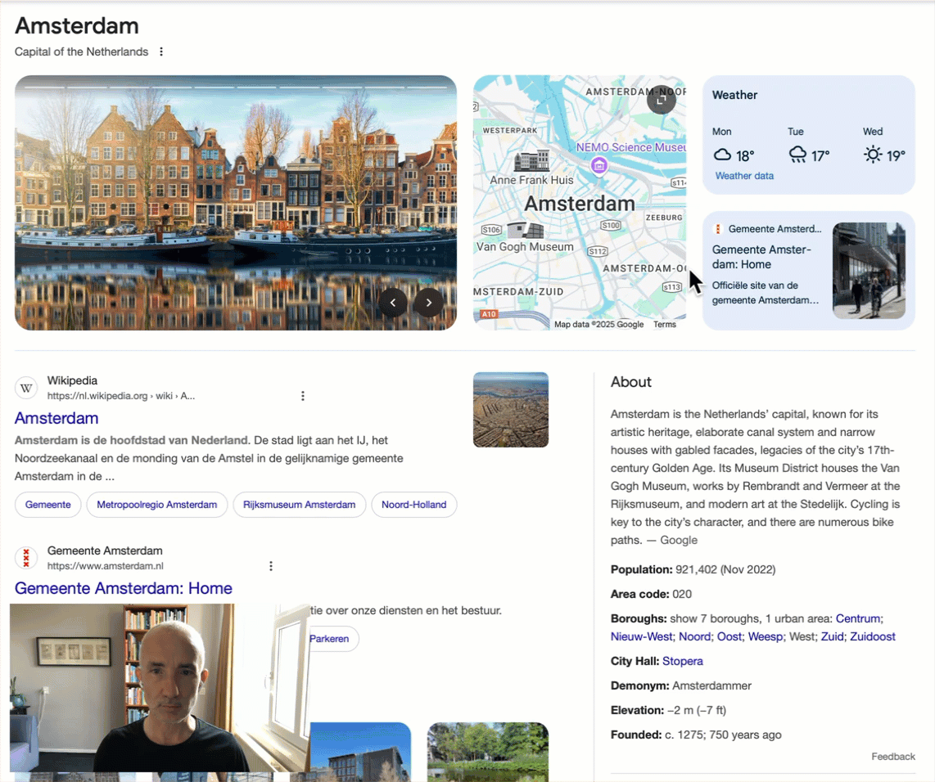Select the Gemeente chip
Screen dimensions: 935x782
[47, 505]
